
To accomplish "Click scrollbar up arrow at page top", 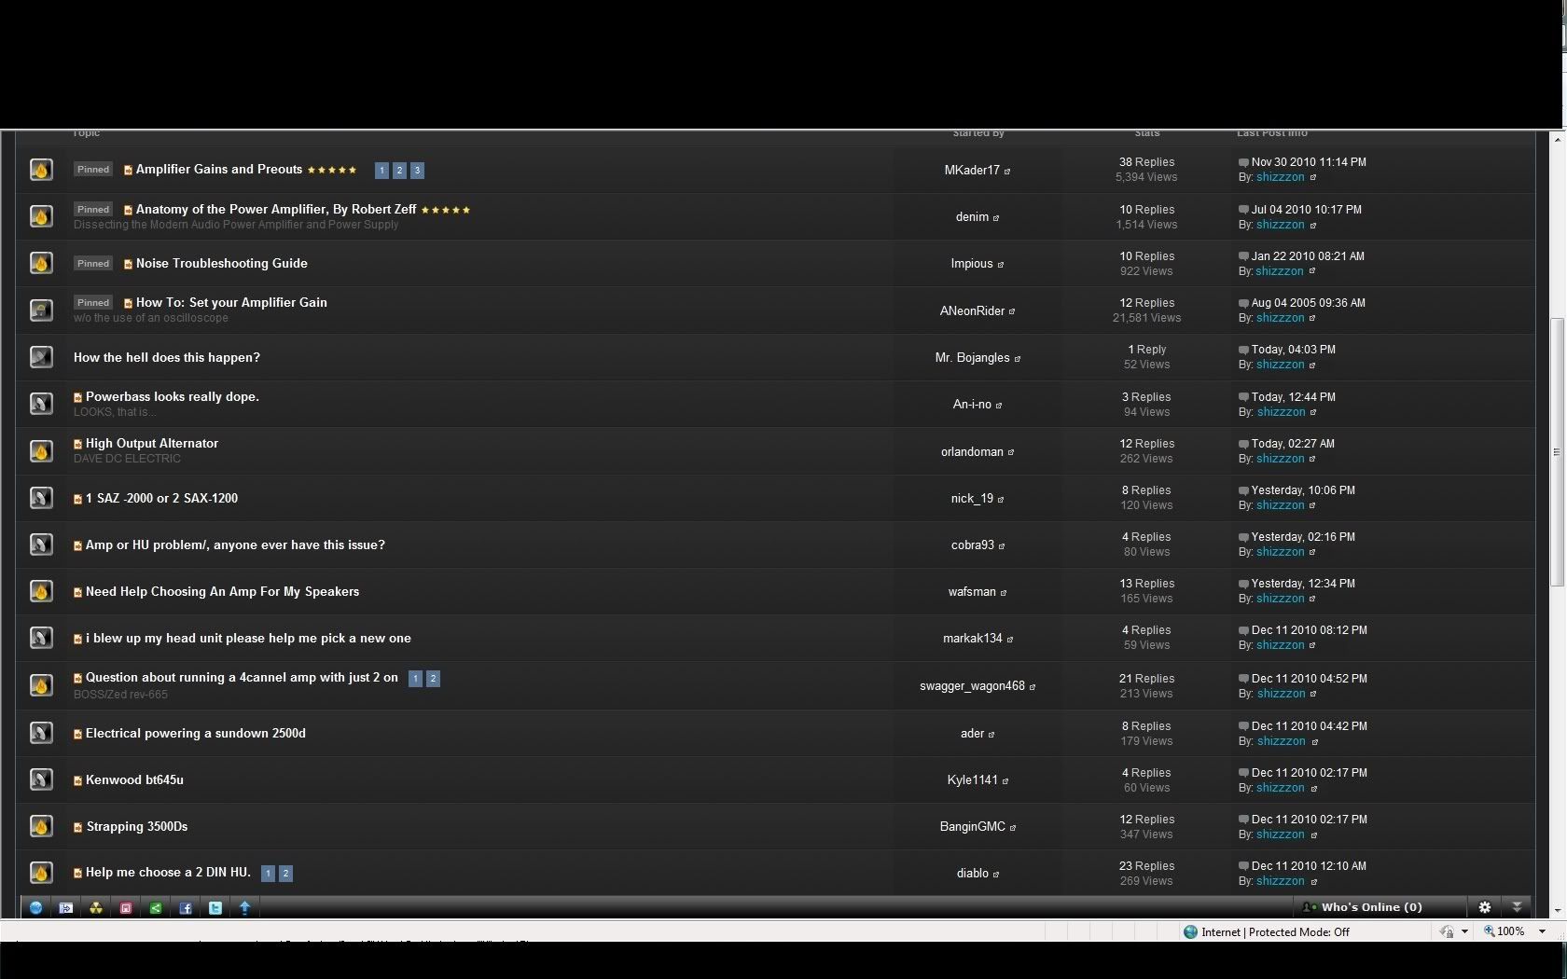I will [x=1556, y=139].
